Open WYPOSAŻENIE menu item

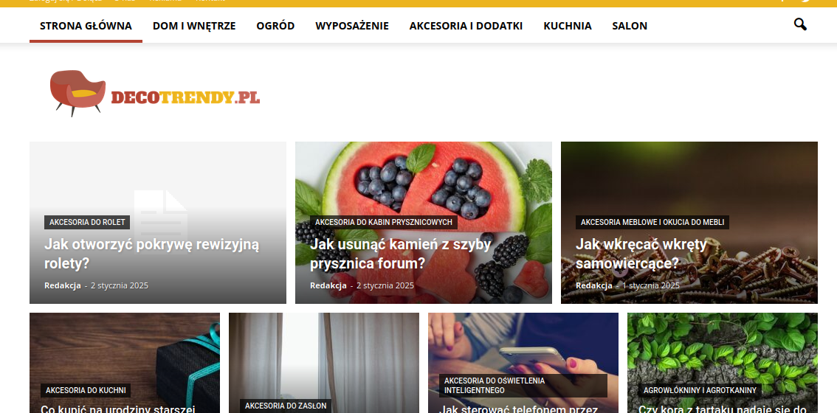352,26
